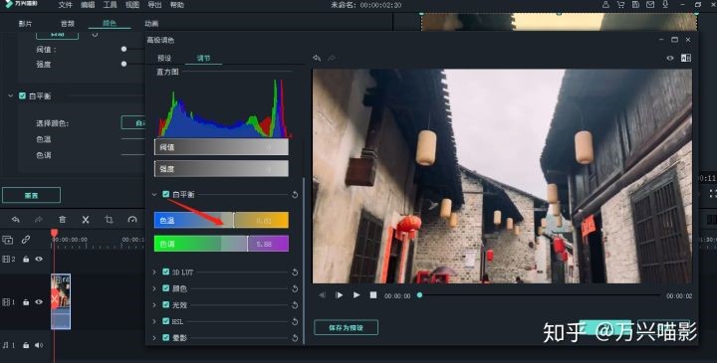Reset the HSL section
Screen dimensions: 717x363
click(x=295, y=321)
